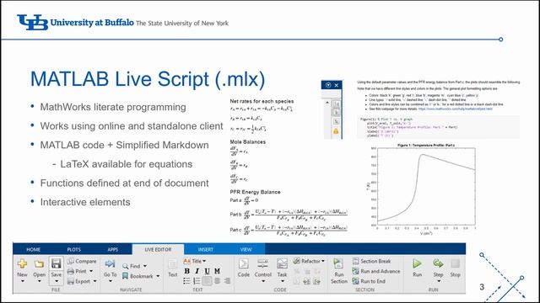Select right text alignment
This screenshot has height=303, width=540.
[227, 281]
